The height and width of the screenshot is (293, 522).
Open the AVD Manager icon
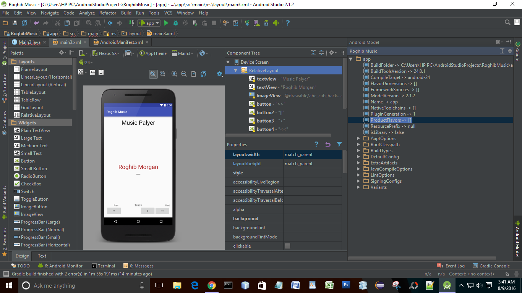coord(257,23)
